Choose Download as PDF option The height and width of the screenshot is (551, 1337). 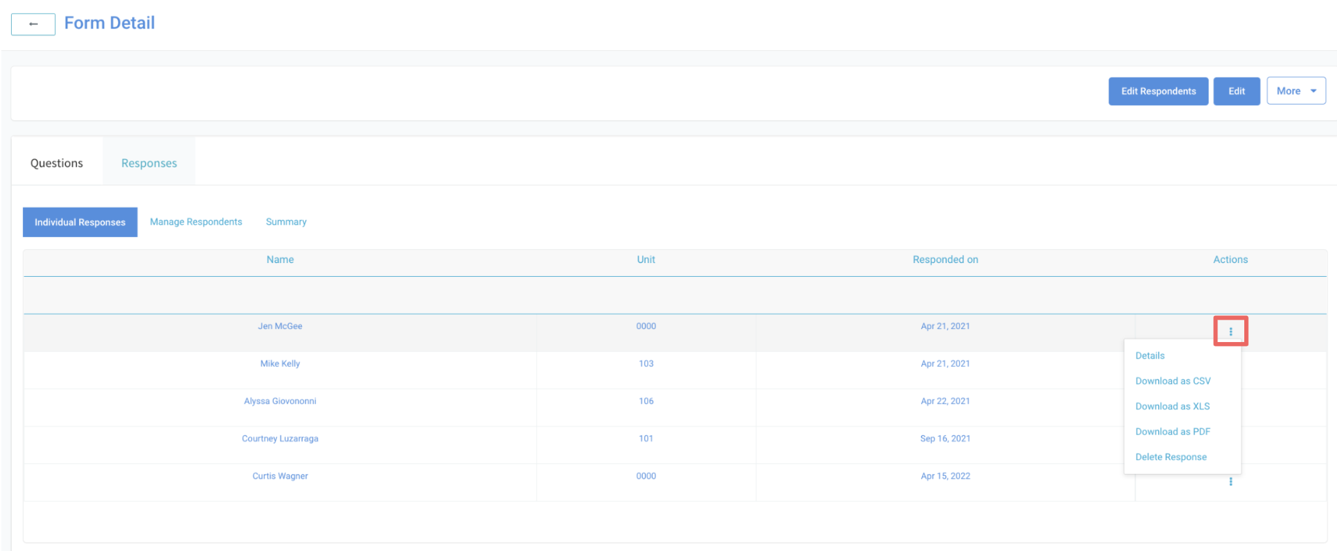(1173, 432)
